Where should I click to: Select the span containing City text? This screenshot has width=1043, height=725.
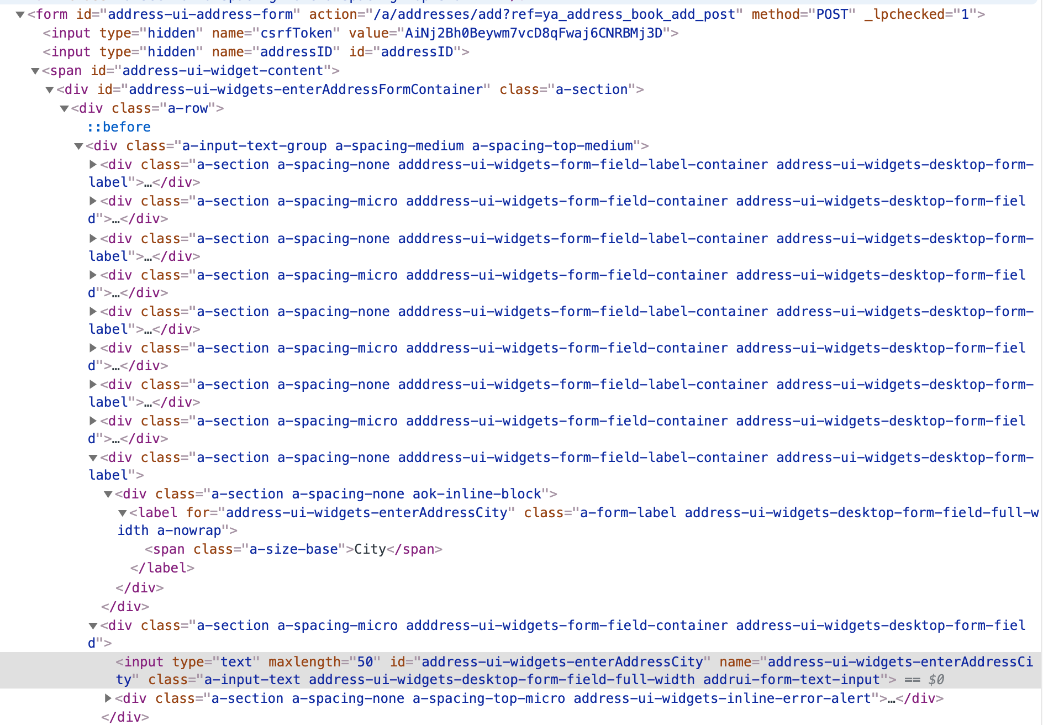(293, 549)
